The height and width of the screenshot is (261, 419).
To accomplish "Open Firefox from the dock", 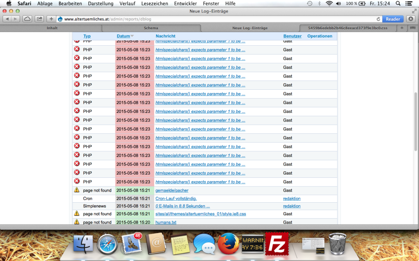I will (x=228, y=244).
